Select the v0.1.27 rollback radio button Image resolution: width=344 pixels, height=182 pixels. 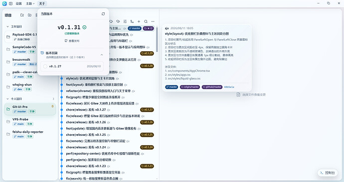[x=45, y=66]
